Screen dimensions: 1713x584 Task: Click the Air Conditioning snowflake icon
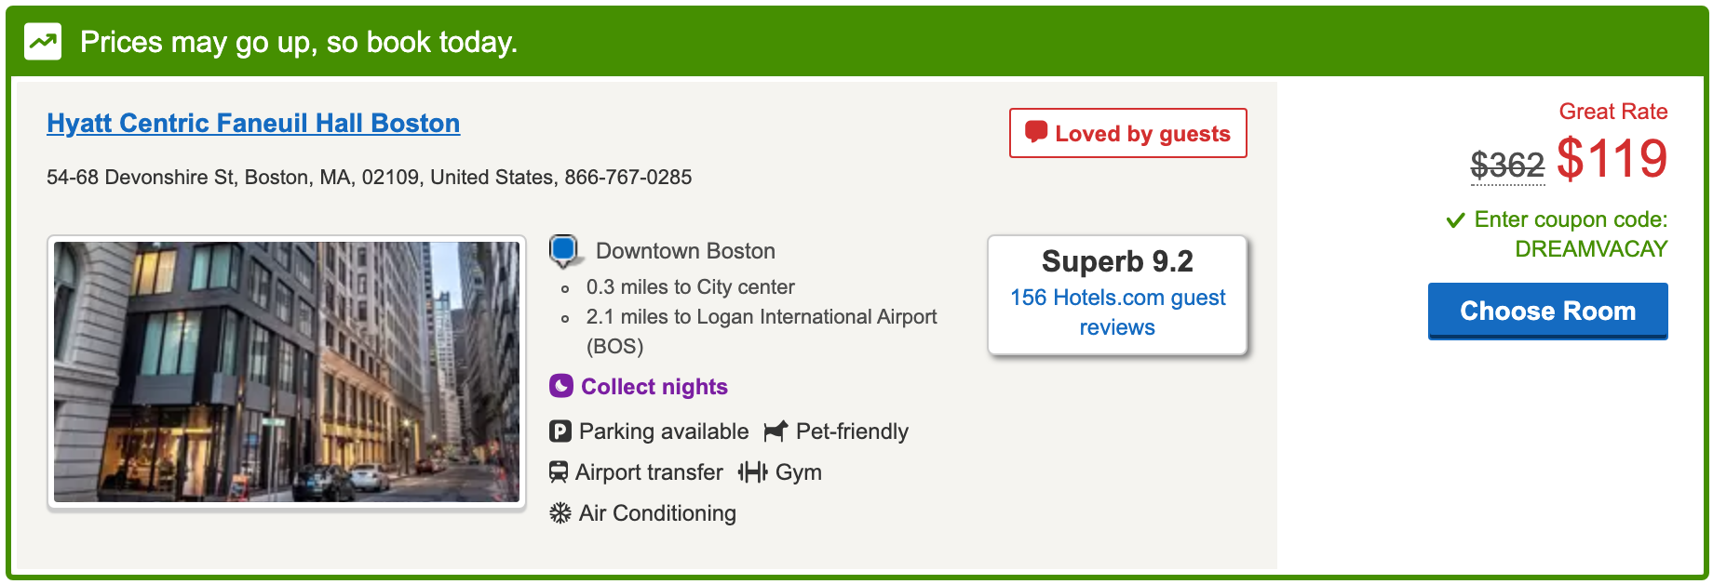[560, 513]
